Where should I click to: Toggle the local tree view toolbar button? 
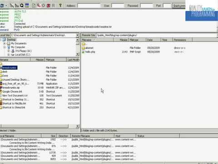point(12,5)
